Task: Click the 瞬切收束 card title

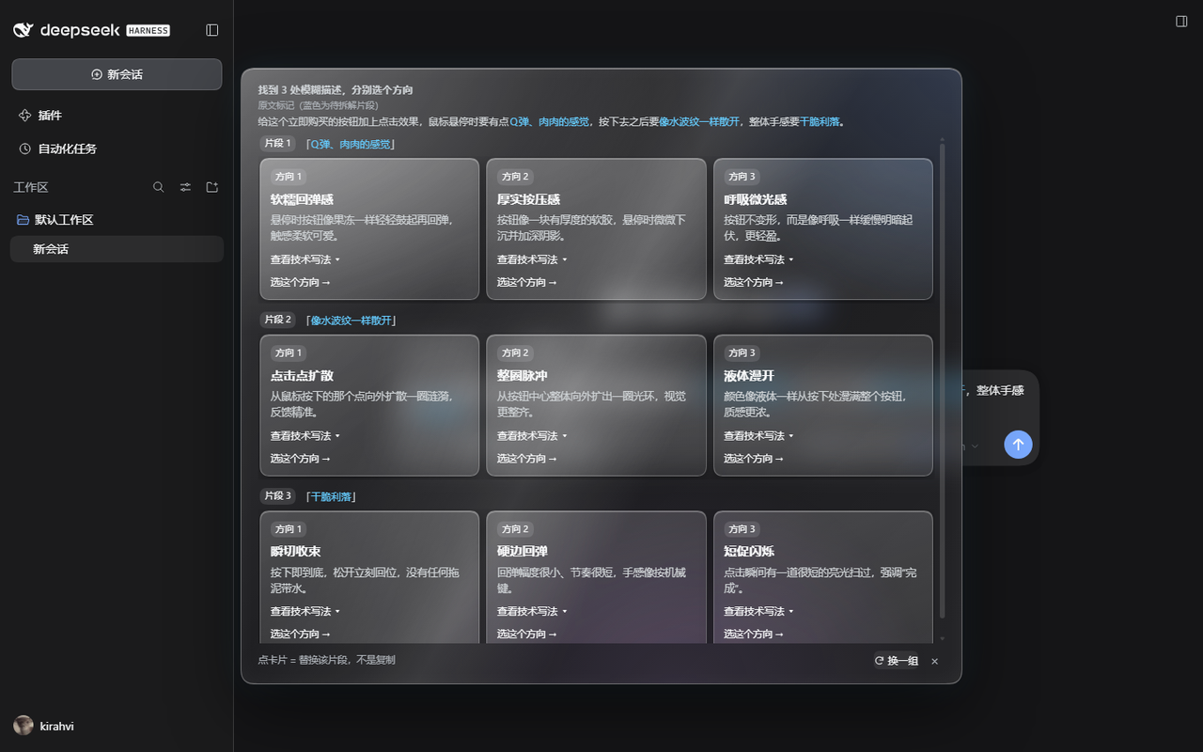Action: [x=296, y=552]
